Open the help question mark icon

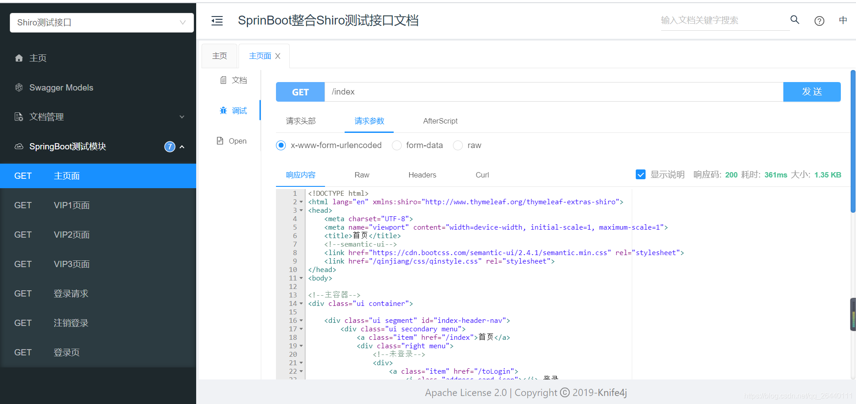[x=819, y=21]
